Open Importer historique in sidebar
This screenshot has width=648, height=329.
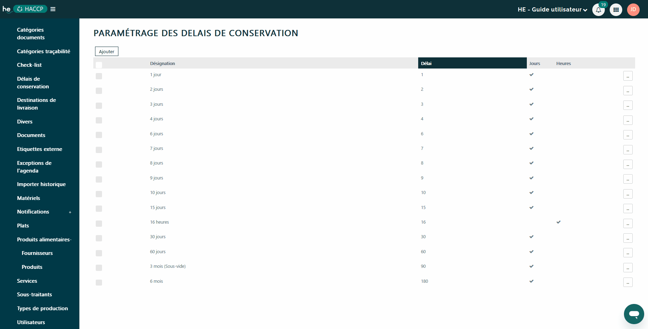pyautogui.click(x=41, y=184)
